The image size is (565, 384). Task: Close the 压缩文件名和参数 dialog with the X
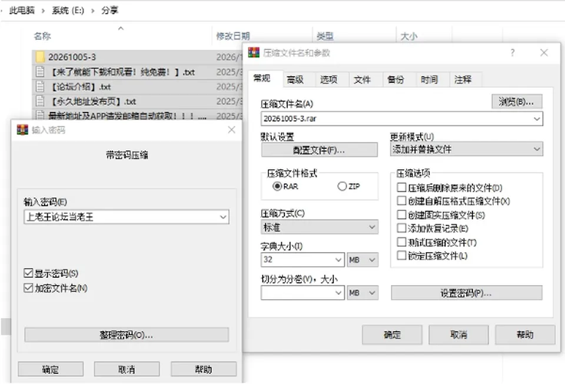[x=544, y=52]
